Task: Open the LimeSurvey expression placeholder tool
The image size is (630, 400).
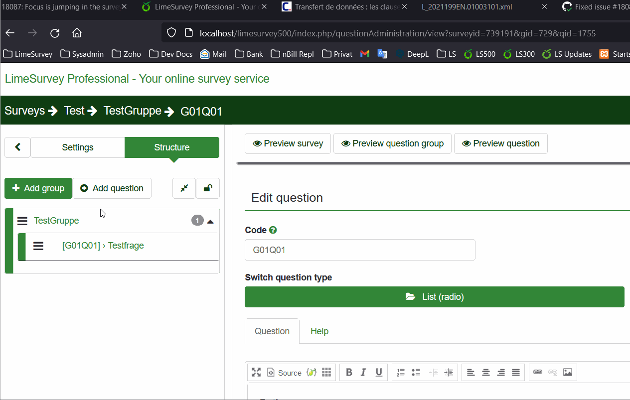Action: (311, 372)
